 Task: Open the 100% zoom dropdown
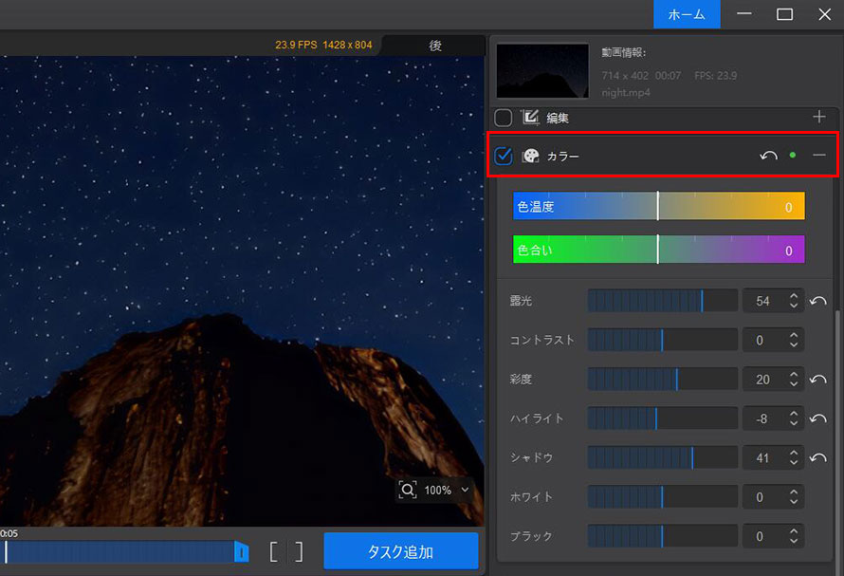point(464,491)
